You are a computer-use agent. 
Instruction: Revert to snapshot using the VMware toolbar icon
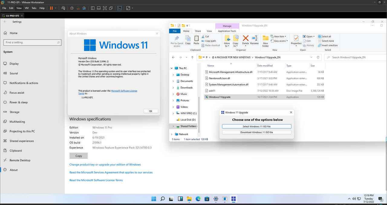click(x=78, y=8)
